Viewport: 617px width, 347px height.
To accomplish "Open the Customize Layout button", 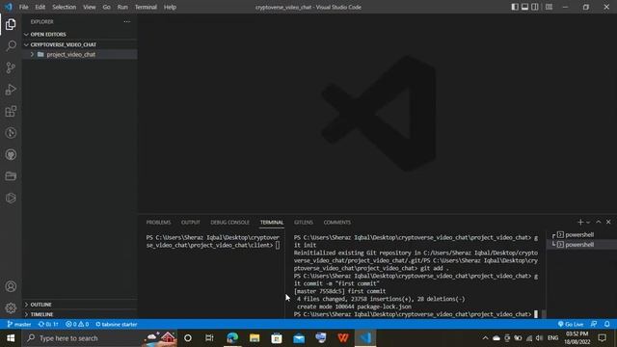I will point(549,7).
